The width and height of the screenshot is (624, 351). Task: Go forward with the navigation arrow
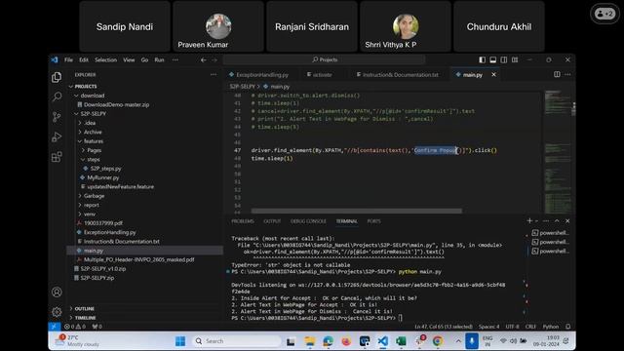[x=214, y=60]
